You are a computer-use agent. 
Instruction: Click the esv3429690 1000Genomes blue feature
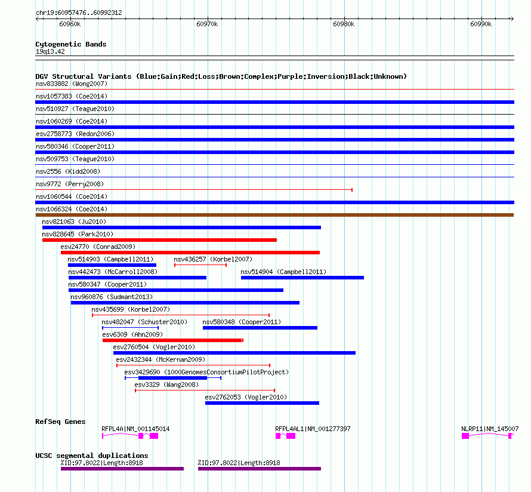point(173,378)
